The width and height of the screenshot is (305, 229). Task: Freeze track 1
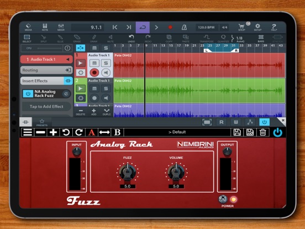tap(81, 72)
